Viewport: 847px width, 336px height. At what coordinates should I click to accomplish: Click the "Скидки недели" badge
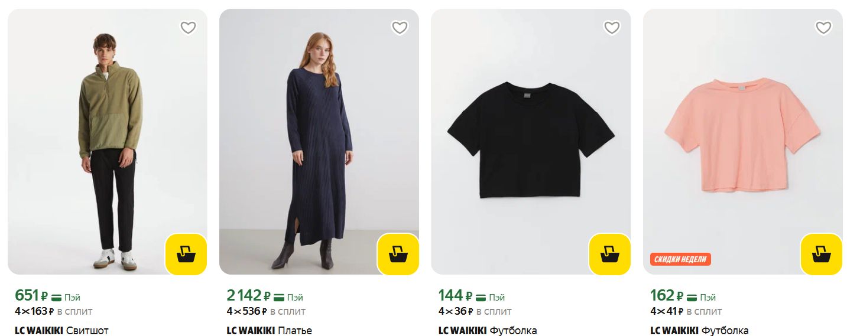[x=680, y=259]
